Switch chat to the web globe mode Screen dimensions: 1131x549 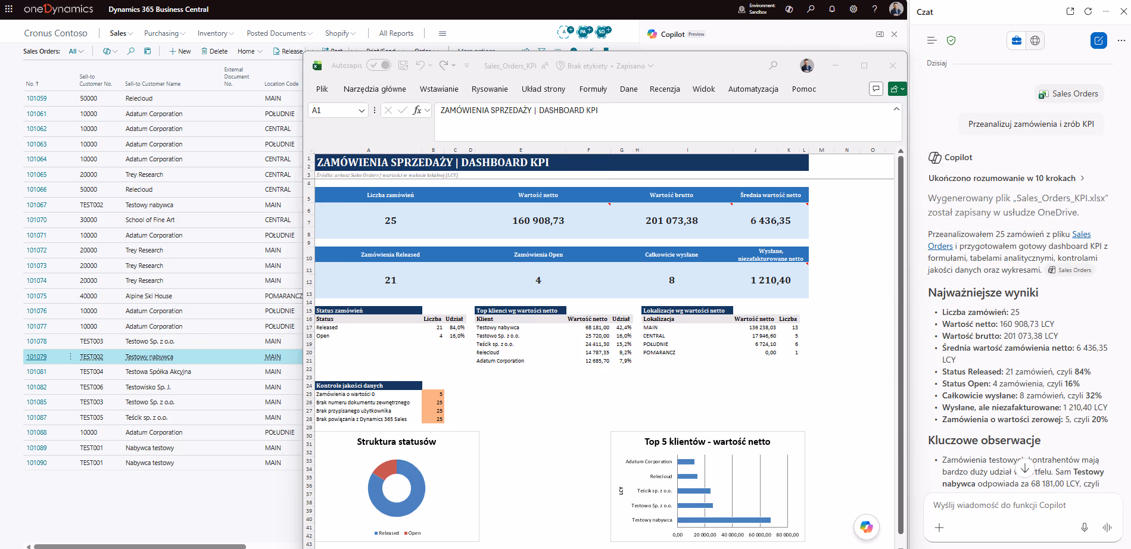pos(1035,40)
